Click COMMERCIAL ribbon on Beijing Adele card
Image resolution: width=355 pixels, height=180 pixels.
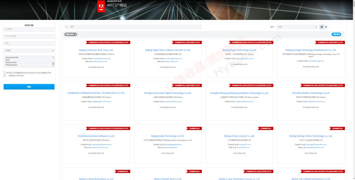tap(194, 128)
